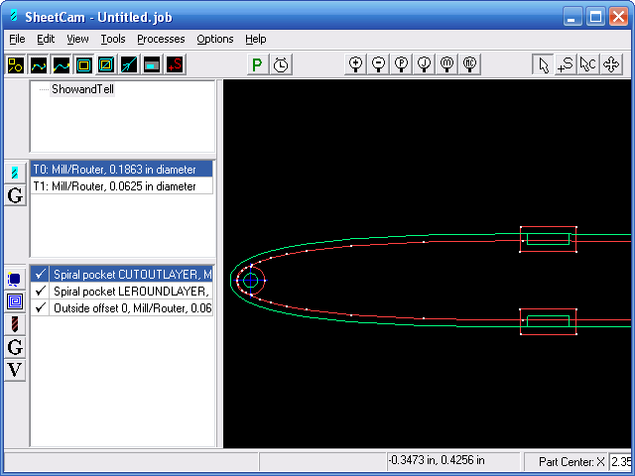Open the View menu
The image size is (635, 476).
click(x=77, y=40)
